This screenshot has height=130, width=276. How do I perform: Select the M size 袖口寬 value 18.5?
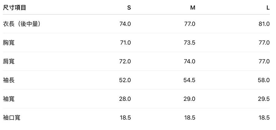pyautogui.click(x=190, y=117)
